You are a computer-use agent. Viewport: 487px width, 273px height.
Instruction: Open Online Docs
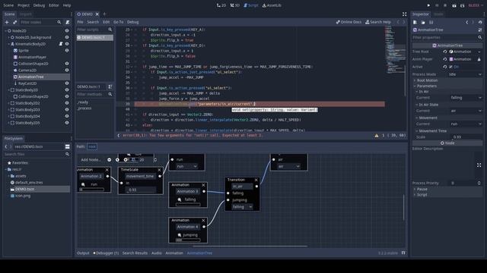[349, 22]
